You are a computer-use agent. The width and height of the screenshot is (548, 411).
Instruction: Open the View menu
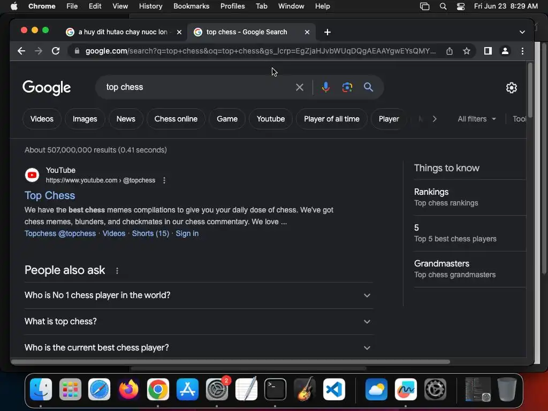[120, 6]
